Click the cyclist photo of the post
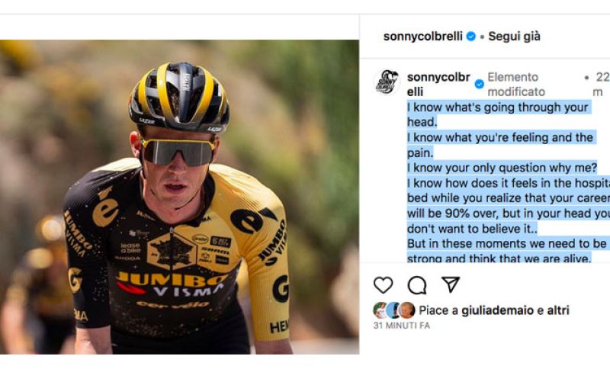Image resolution: width=610 pixels, height=369 pixels. point(179,197)
